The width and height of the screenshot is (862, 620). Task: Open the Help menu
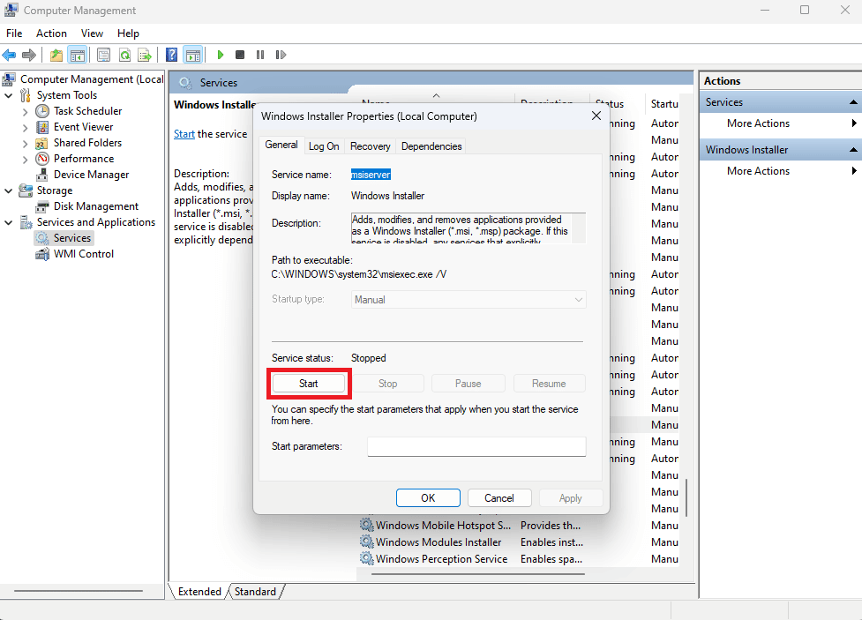[x=128, y=34]
